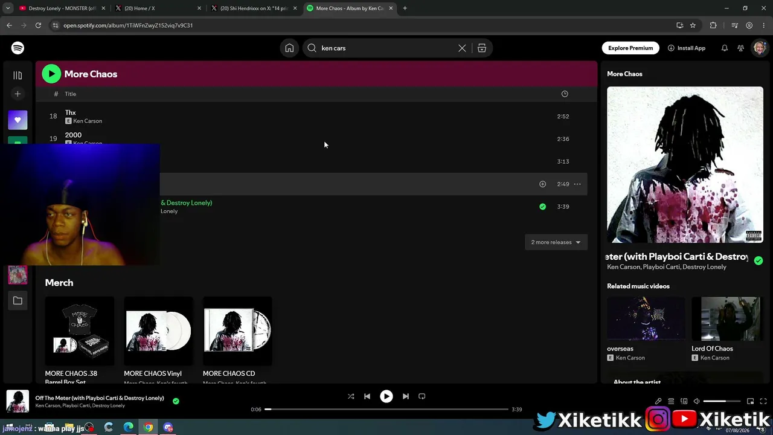Screen dimensions: 773x435
Task: Bookmark this page with star icon
Action: point(693,25)
